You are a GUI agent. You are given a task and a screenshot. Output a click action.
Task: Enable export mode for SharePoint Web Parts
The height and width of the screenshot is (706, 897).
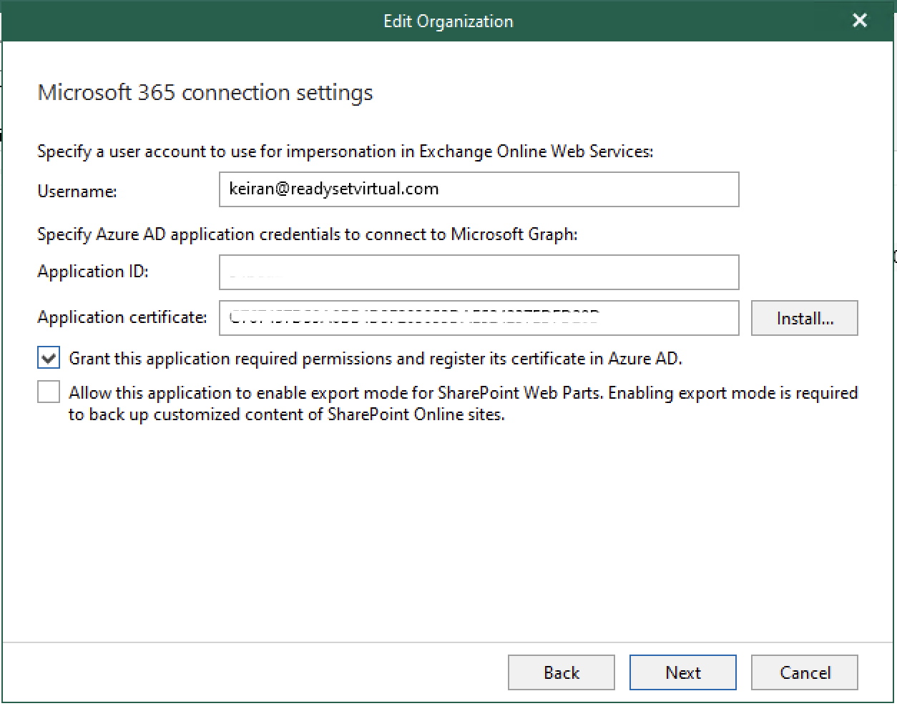pos(49,392)
